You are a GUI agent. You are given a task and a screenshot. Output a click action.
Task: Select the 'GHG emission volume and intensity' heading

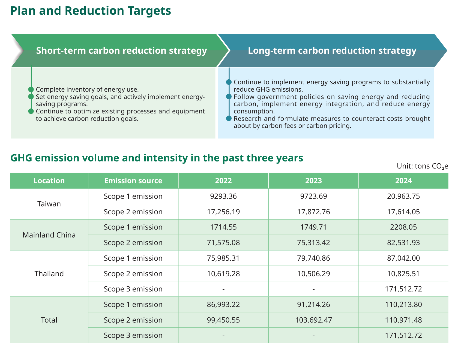point(157,158)
